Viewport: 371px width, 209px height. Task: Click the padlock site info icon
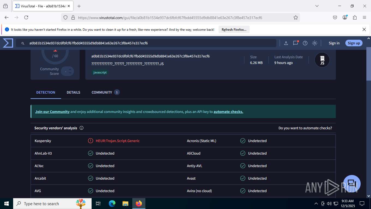click(73, 17)
